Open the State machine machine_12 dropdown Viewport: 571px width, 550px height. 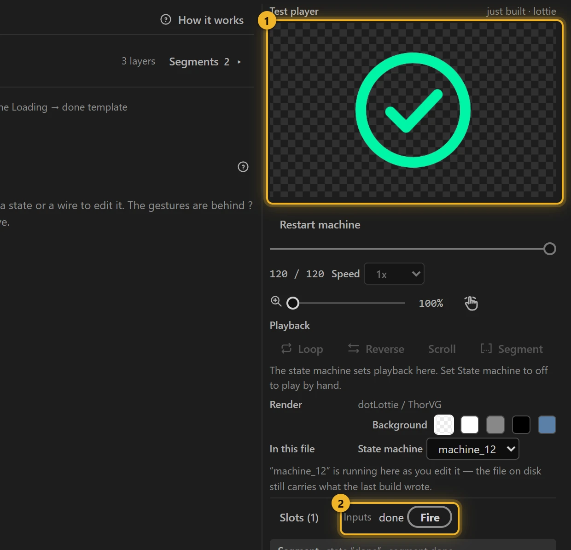[x=473, y=449]
